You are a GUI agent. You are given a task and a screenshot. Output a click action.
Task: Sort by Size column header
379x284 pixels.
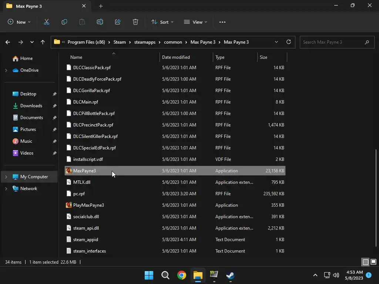[x=264, y=57]
